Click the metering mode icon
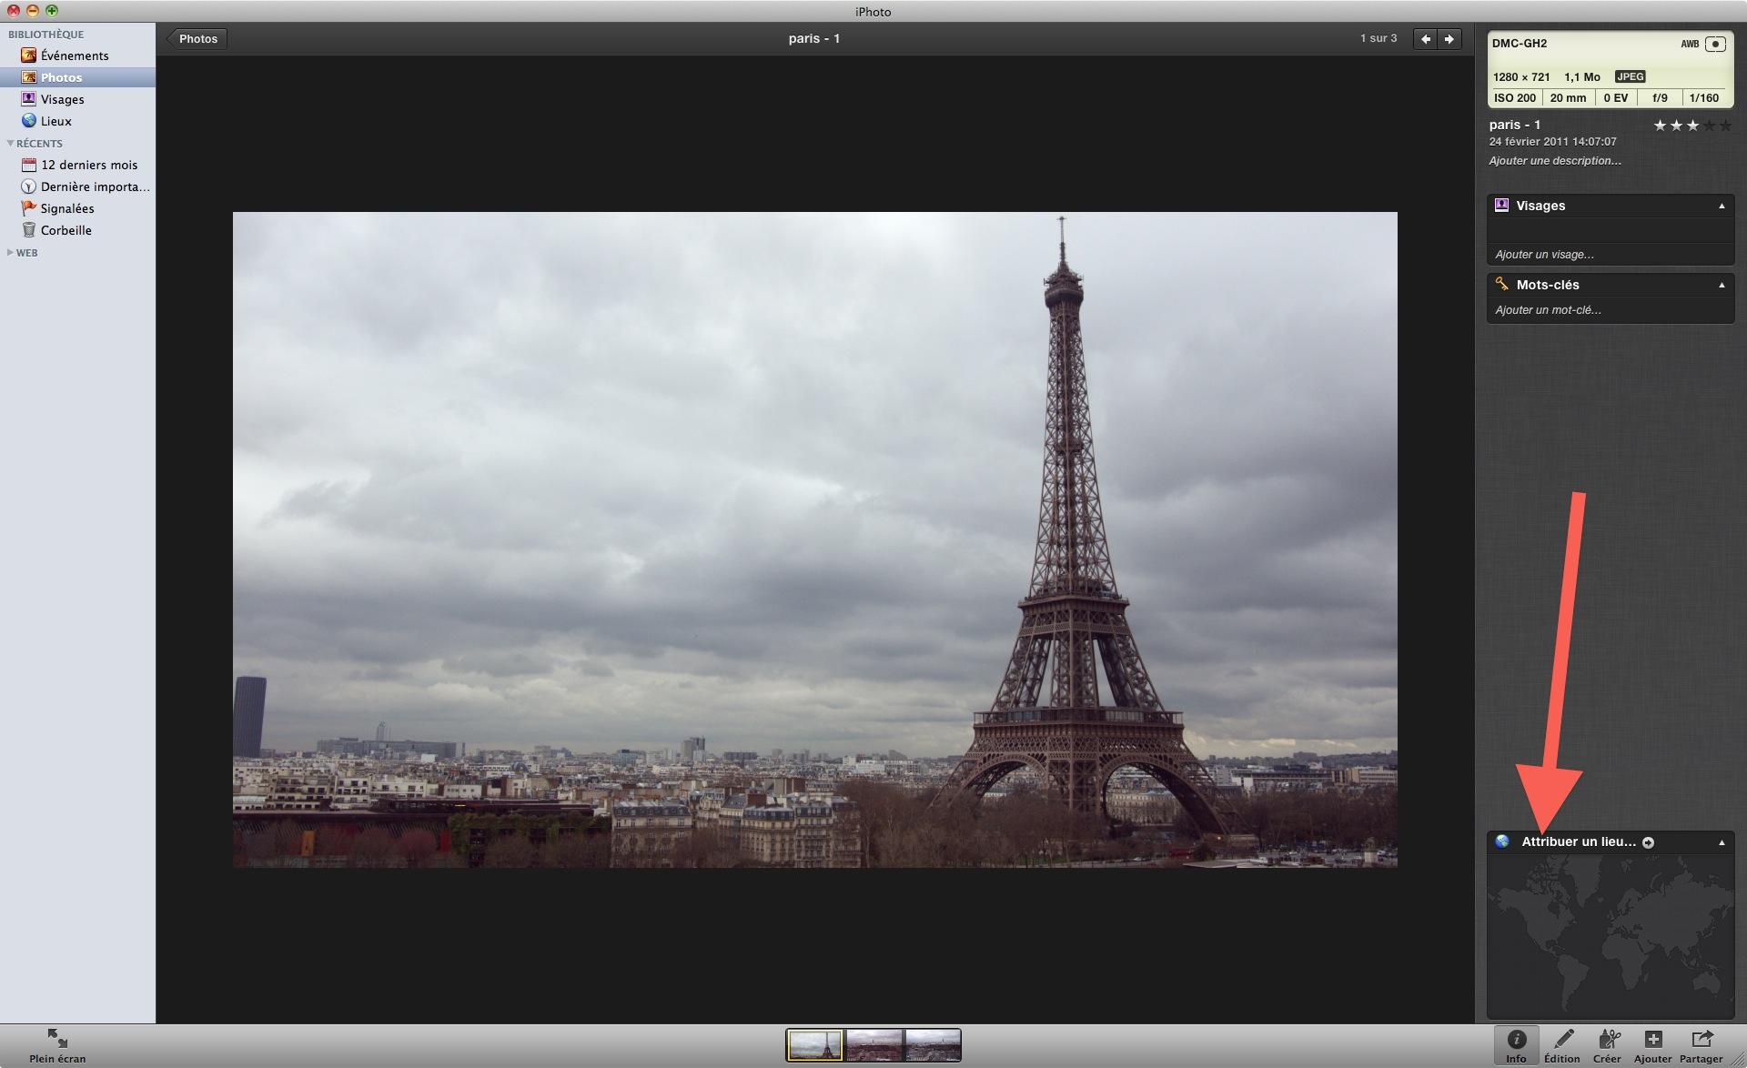 pyautogui.click(x=1715, y=44)
